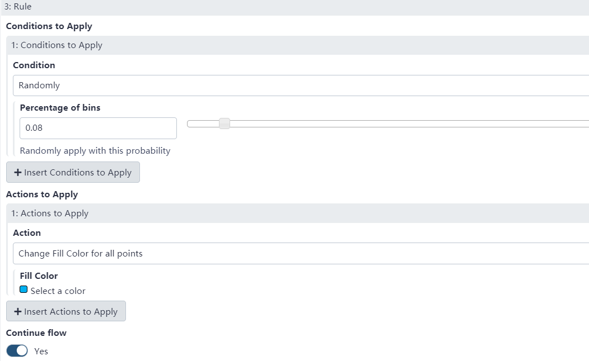
Task: Click the Continue flow label
Action: pos(36,333)
